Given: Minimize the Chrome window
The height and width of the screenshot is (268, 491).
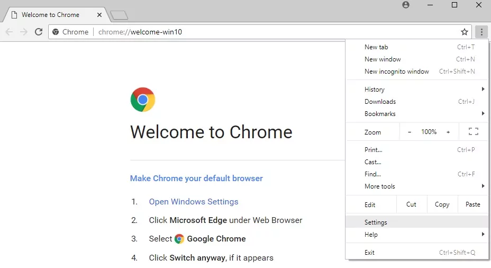Looking at the screenshot, I should [x=430, y=5].
